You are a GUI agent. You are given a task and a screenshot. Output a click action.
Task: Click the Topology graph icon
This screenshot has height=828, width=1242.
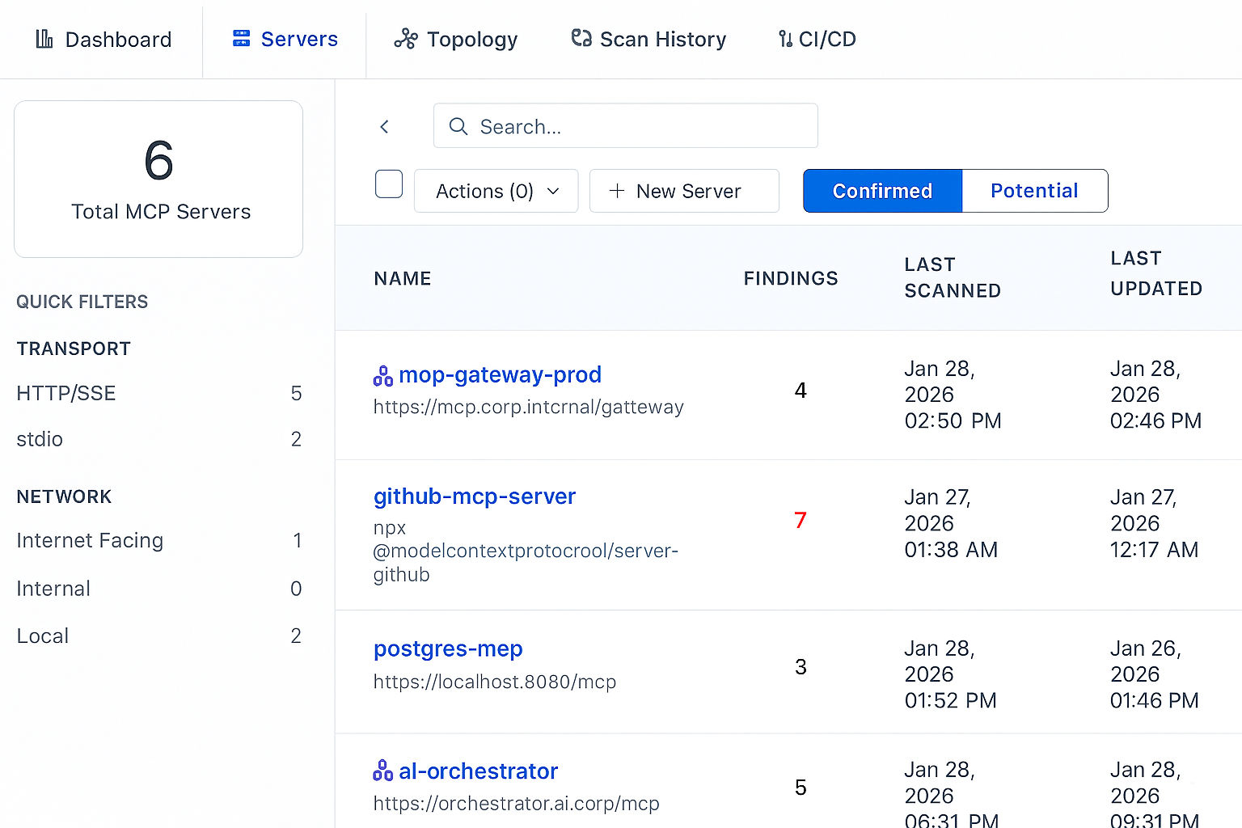pos(406,39)
